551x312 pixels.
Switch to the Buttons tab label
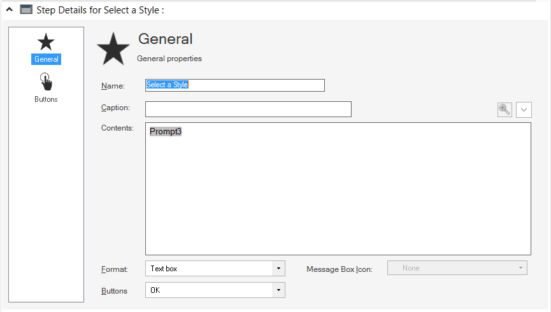pos(46,99)
